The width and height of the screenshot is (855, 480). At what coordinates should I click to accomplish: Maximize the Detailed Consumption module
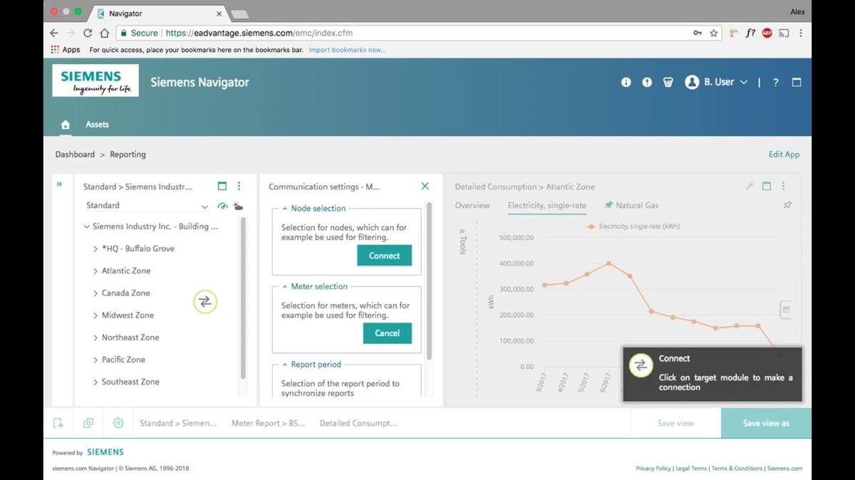[x=767, y=186]
